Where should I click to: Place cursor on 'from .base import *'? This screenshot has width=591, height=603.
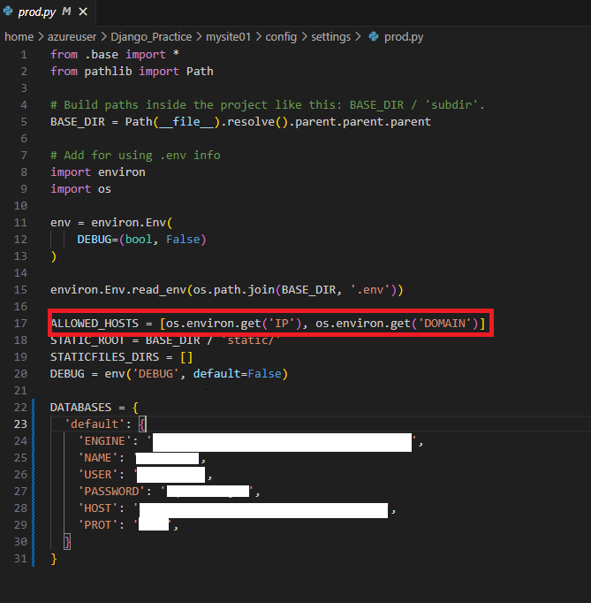tap(115, 55)
